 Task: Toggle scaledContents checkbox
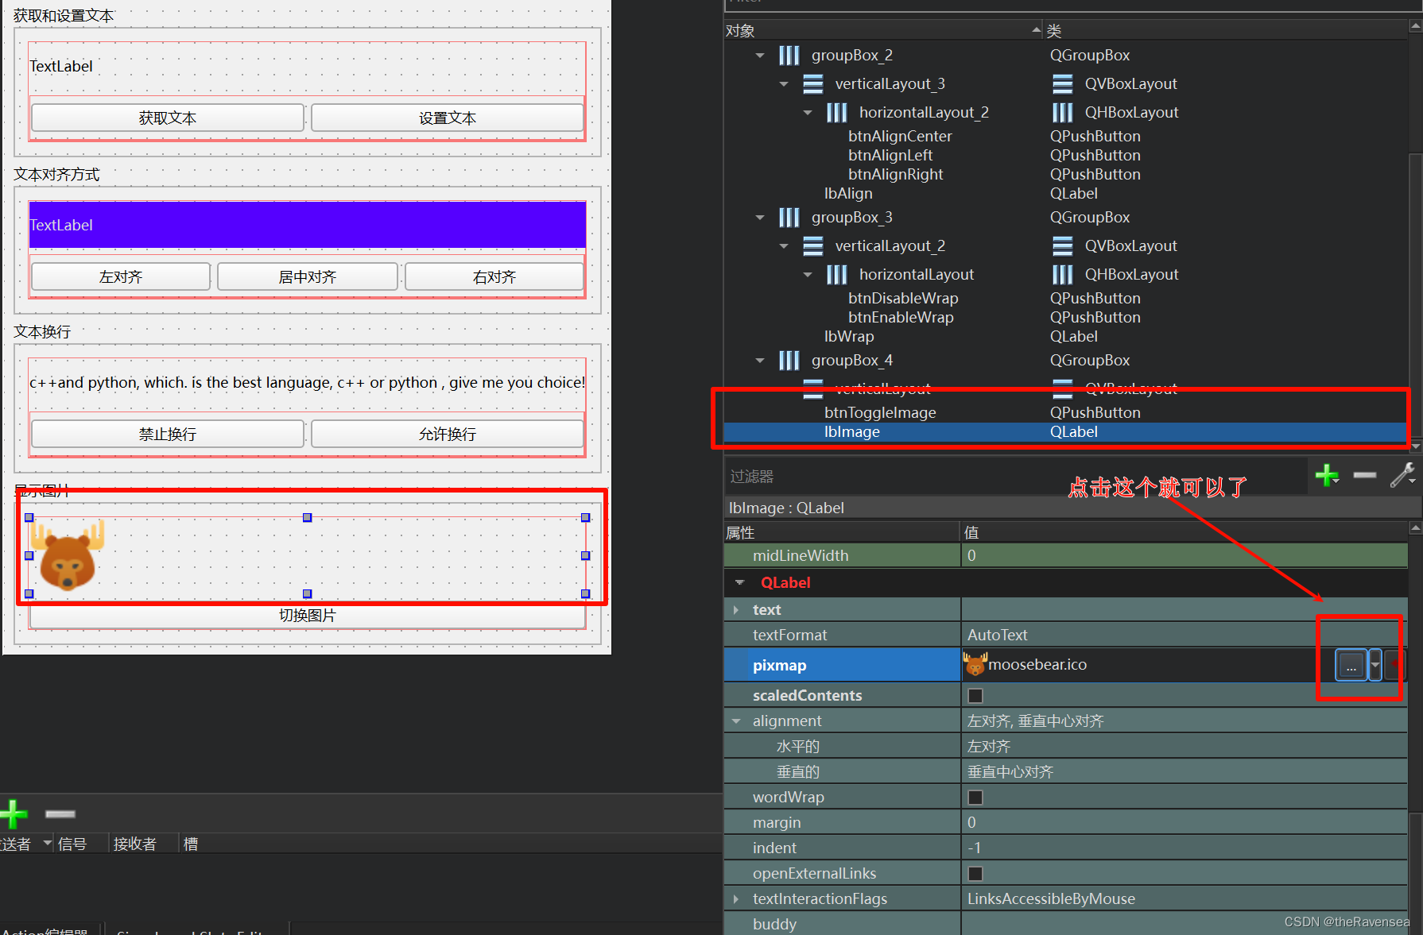[x=975, y=696]
